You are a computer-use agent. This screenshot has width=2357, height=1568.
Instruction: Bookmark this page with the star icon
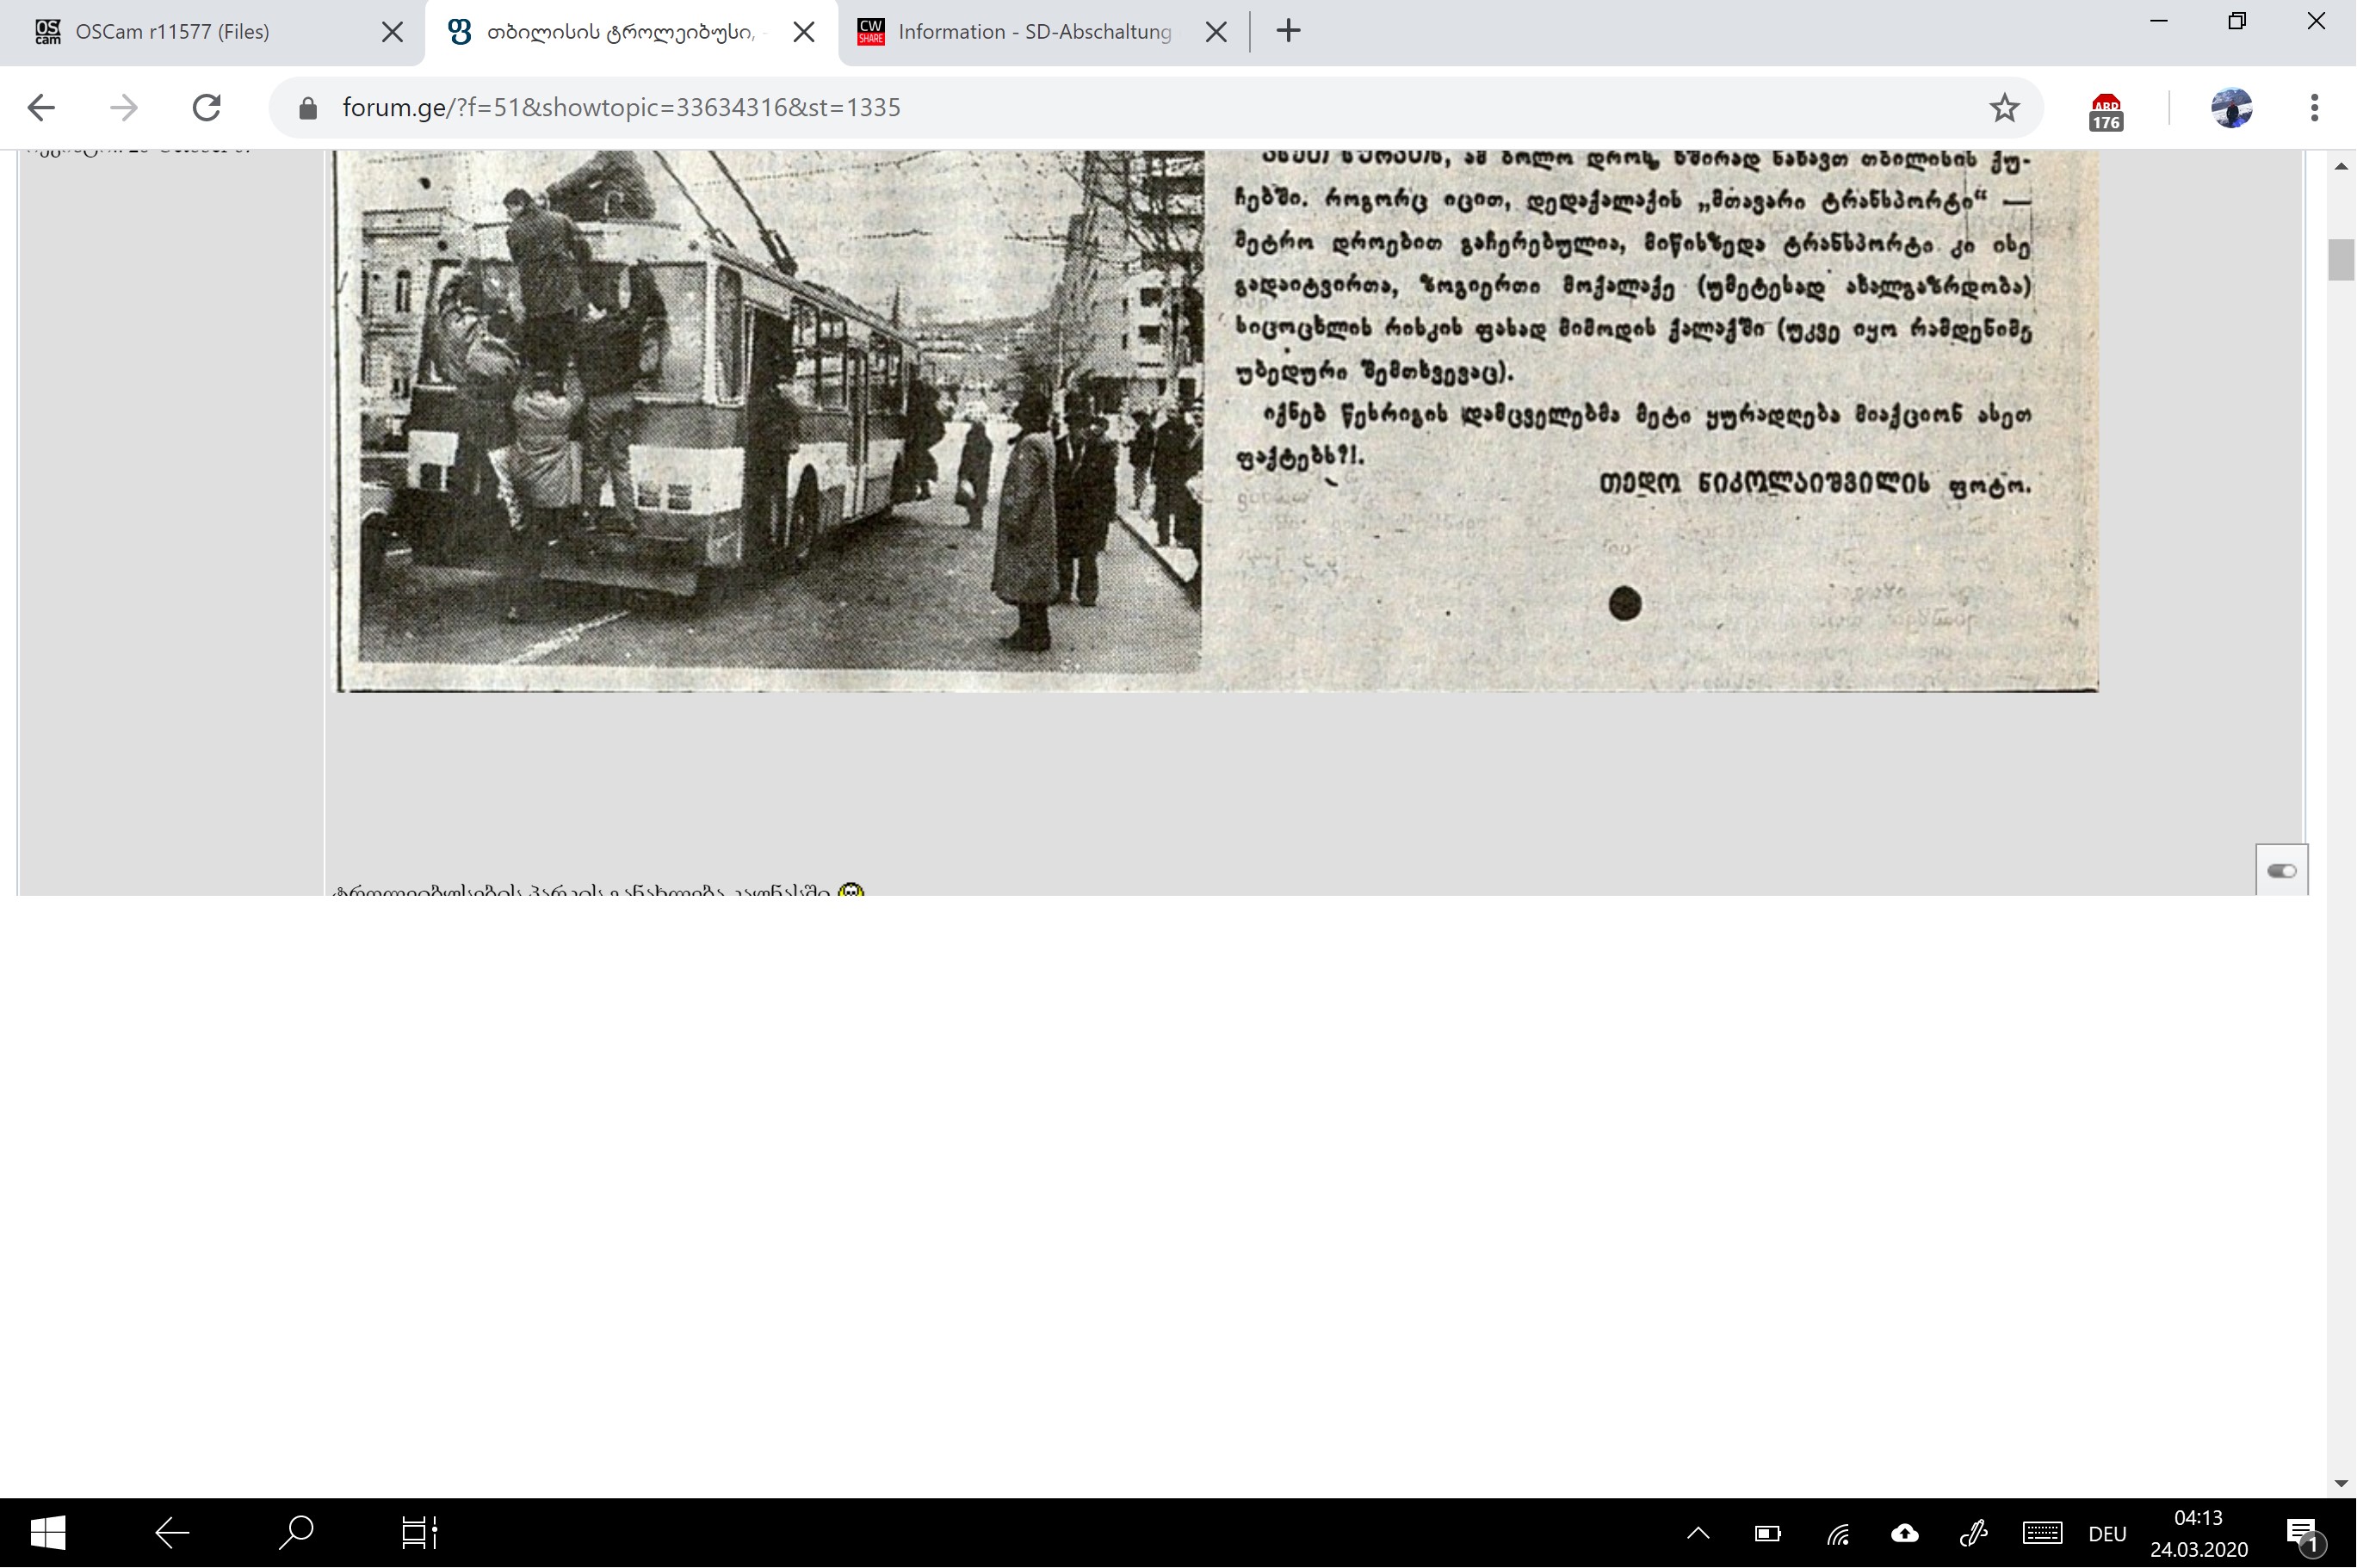[2004, 108]
